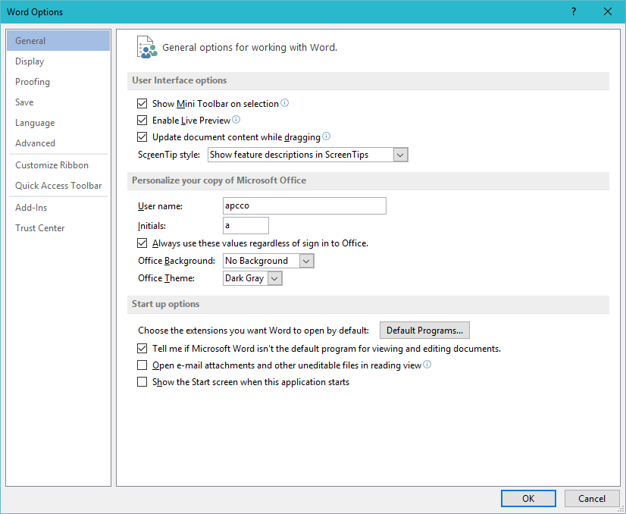Click the Default Programs button
This screenshot has height=514, width=626.
click(424, 331)
